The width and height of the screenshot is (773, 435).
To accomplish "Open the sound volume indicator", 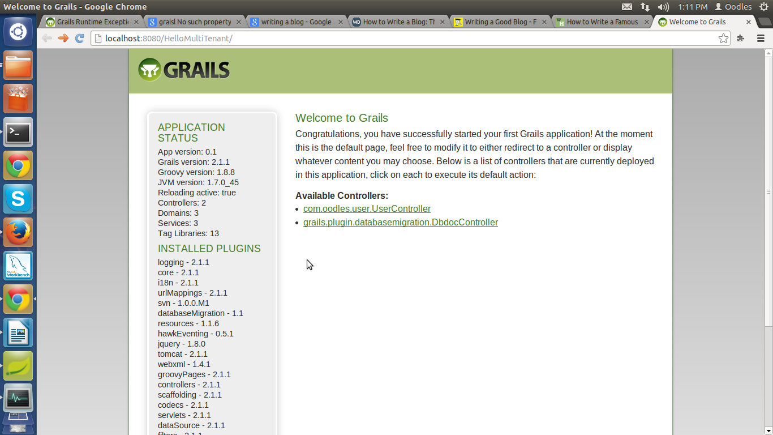I will point(664,7).
